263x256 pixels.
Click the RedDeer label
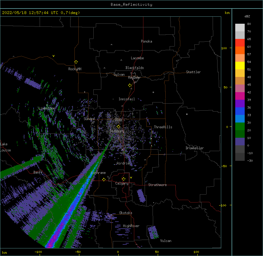point(134,78)
